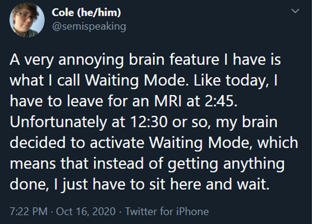Open the Twitter for iPhone source link
The image size is (312, 224).
coord(167,211)
